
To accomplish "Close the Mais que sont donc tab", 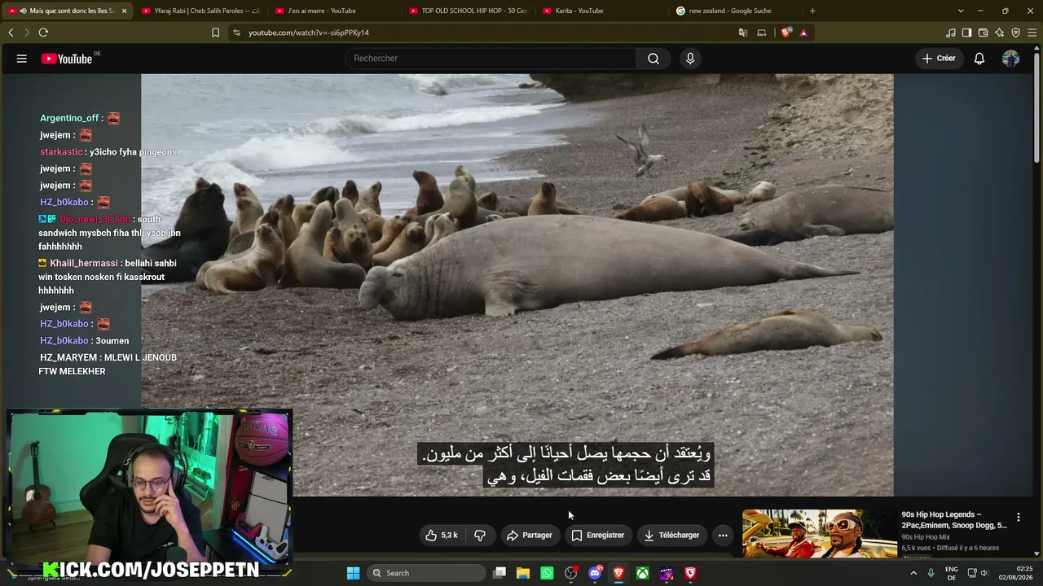I will [125, 11].
